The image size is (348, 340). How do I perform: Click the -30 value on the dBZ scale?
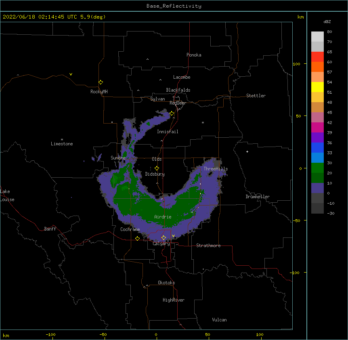[x=331, y=213]
